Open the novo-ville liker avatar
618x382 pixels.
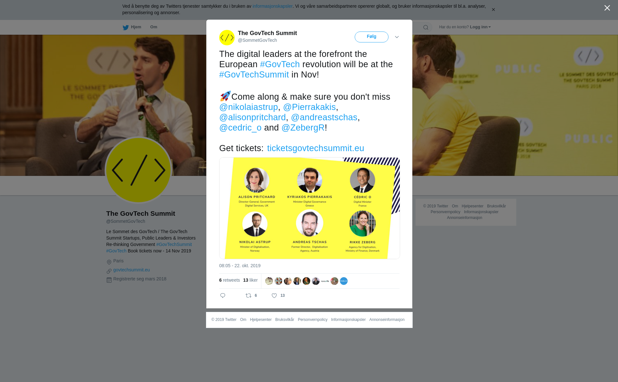[x=325, y=281]
